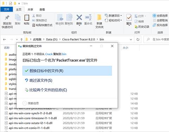Open recent locations dropdown chevron
The image size is (169, 132).
point(17,39)
